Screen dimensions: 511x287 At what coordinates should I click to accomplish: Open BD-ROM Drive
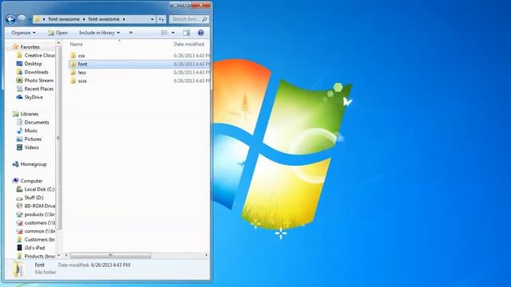click(39, 206)
